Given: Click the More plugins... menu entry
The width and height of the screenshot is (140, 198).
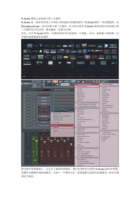Looking at the screenshot, I should pyautogui.click(x=82, y=86).
